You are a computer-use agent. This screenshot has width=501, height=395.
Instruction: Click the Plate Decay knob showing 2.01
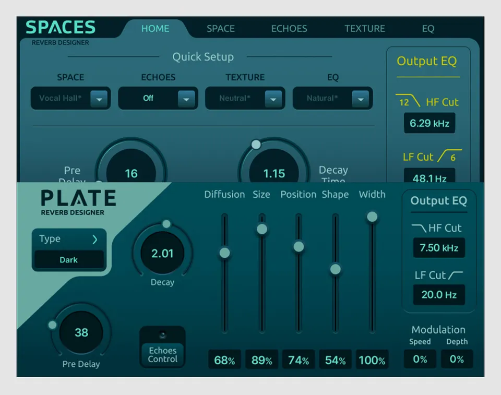[162, 253]
